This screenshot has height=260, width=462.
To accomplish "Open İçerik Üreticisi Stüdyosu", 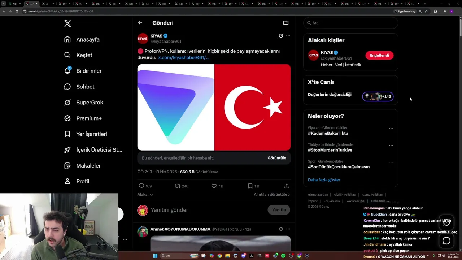I will [x=93, y=150].
